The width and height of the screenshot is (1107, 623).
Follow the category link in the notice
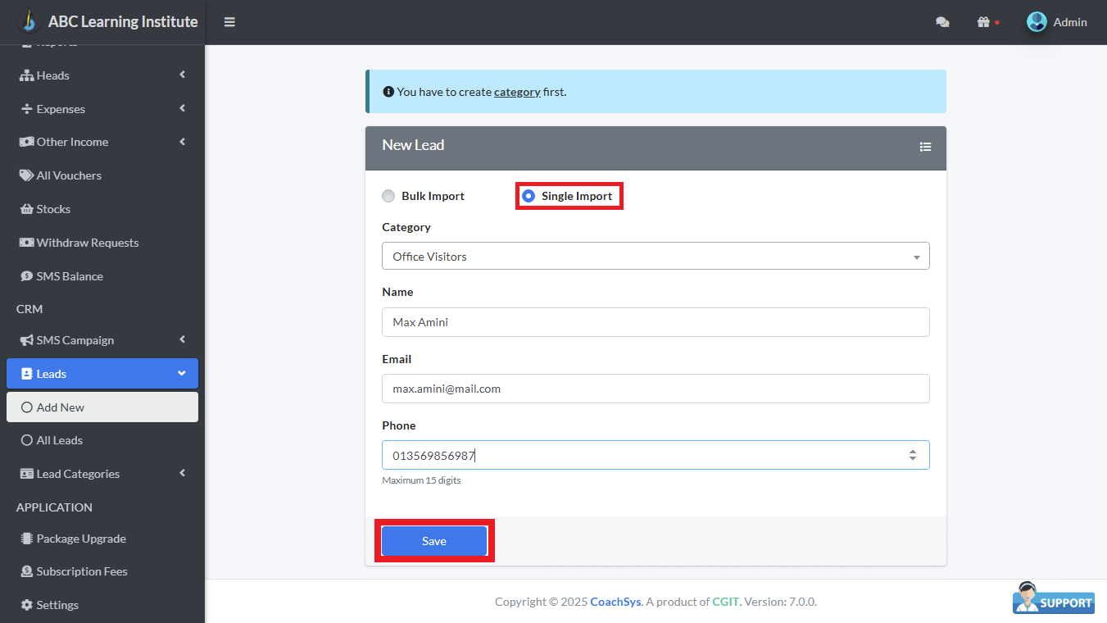(517, 92)
